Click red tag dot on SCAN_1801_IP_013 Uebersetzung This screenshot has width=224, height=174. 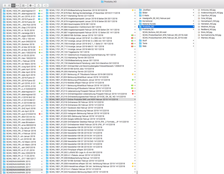133,91
